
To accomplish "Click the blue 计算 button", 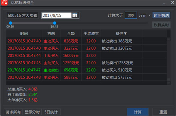I will (138, 112).
